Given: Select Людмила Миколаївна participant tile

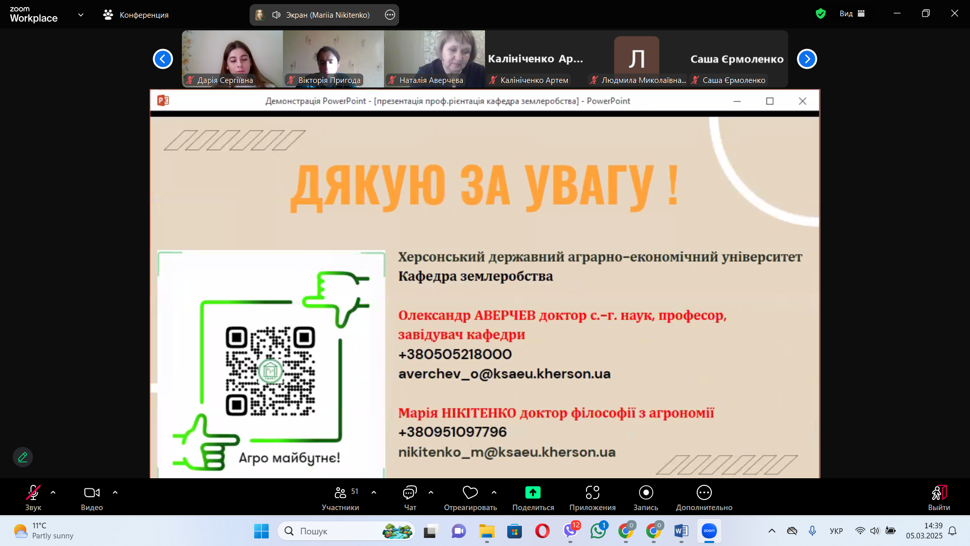Looking at the screenshot, I should click(x=637, y=59).
